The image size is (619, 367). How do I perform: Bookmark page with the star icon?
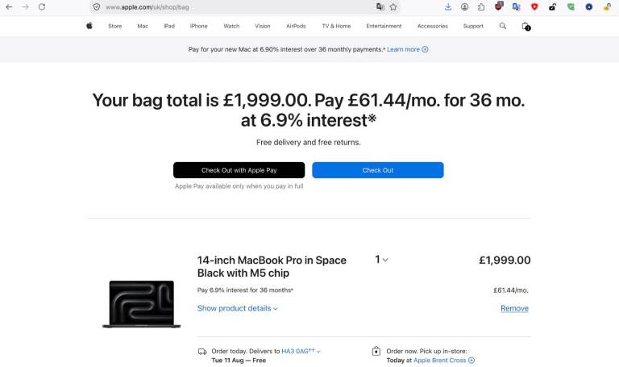click(x=393, y=6)
